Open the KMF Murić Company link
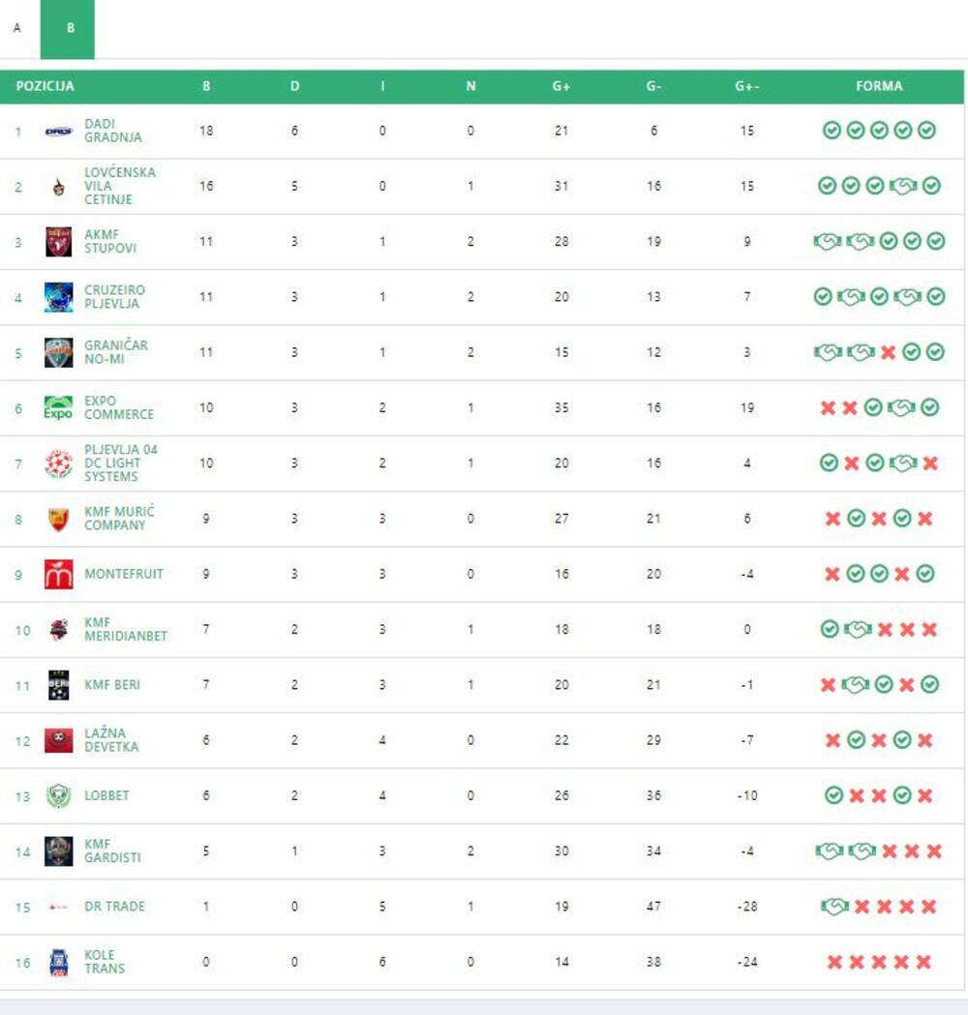This screenshot has width=968, height=1015. pos(119,519)
